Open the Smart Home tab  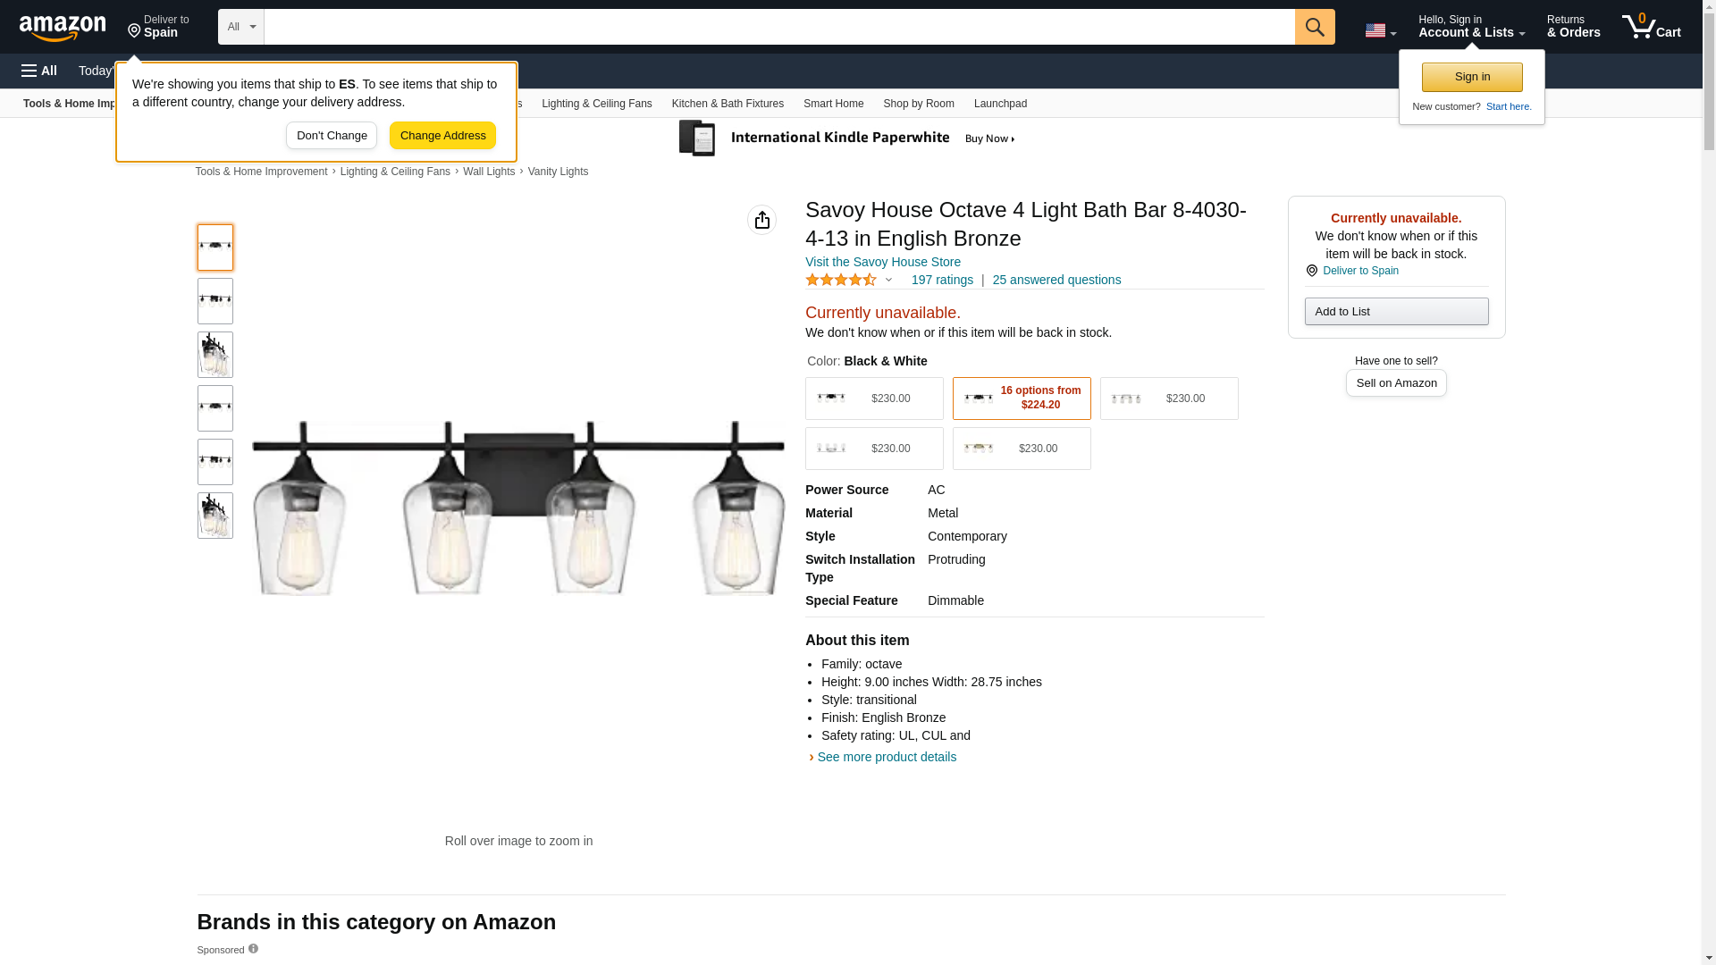[833, 104]
